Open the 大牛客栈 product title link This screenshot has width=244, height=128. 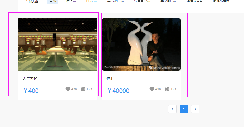(30, 78)
